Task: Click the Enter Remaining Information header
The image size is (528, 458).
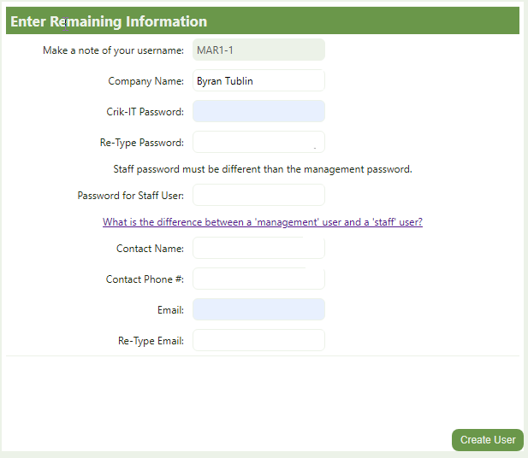Action: 109,21
